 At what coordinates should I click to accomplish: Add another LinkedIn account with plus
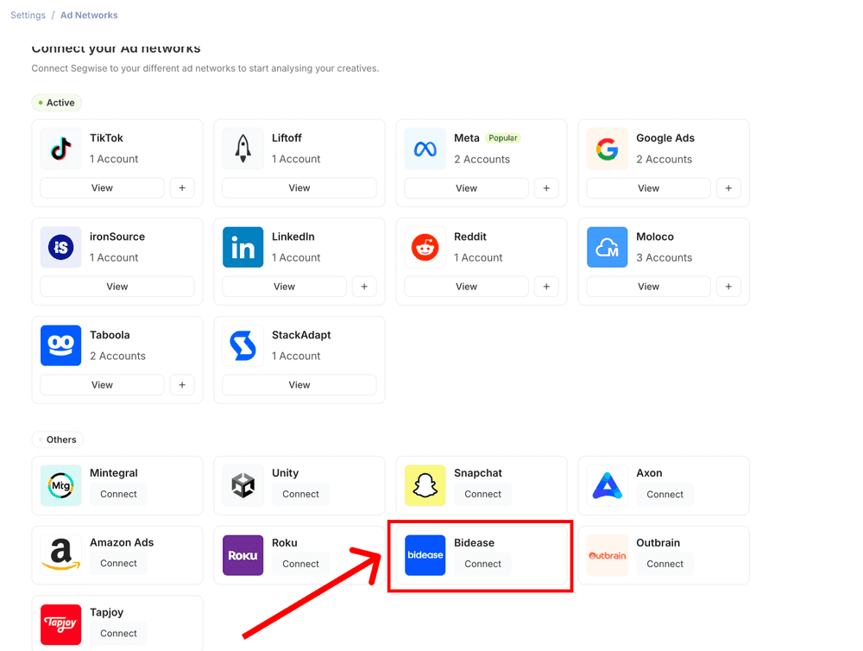click(364, 287)
